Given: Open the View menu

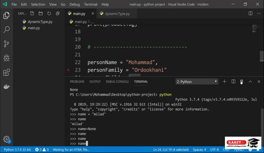Looking at the screenshot, I should click(x=53, y=4).
